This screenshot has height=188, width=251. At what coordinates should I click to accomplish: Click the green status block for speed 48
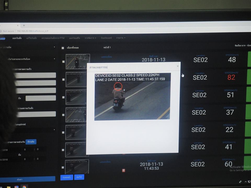pyautogui.click(x=249, y=59)
